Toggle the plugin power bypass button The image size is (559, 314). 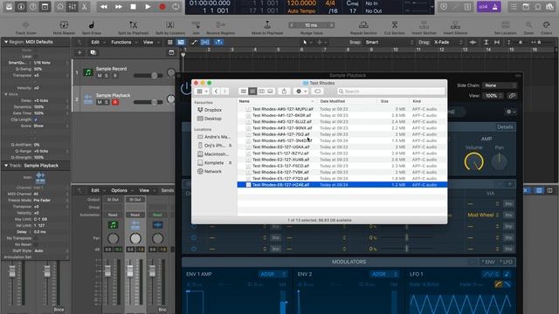coord(186,88)
